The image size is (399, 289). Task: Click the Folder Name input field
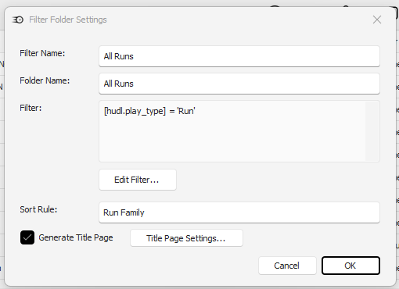coord(239,84)
